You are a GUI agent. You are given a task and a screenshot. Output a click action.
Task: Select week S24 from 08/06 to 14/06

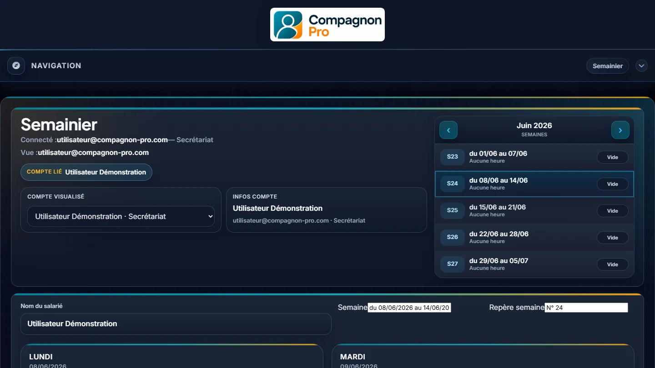[x=534, y=184]
